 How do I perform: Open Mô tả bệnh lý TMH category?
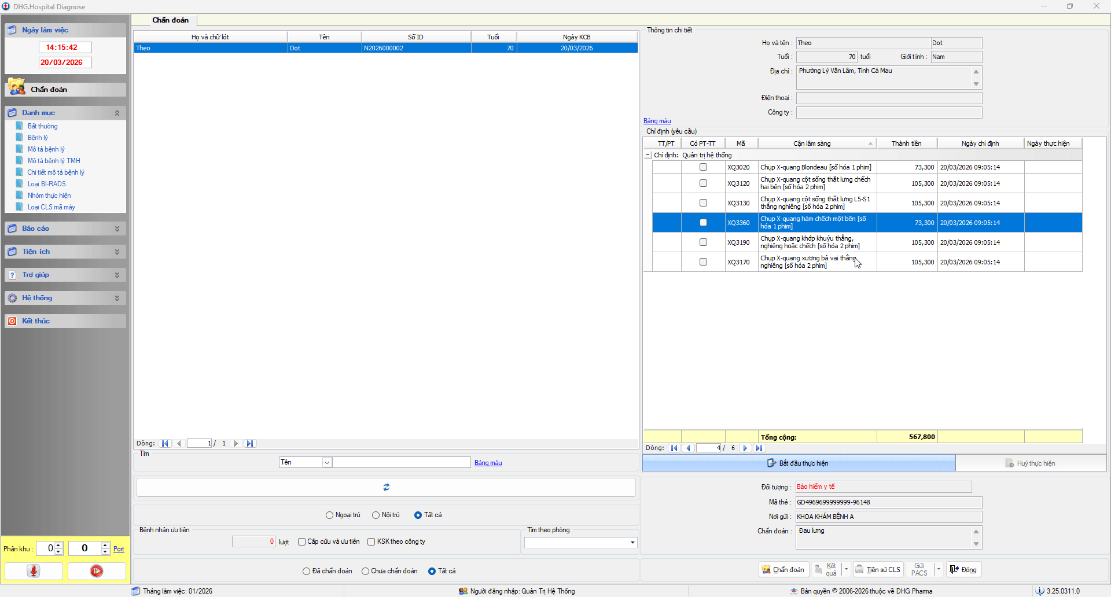tap(54, 161)
